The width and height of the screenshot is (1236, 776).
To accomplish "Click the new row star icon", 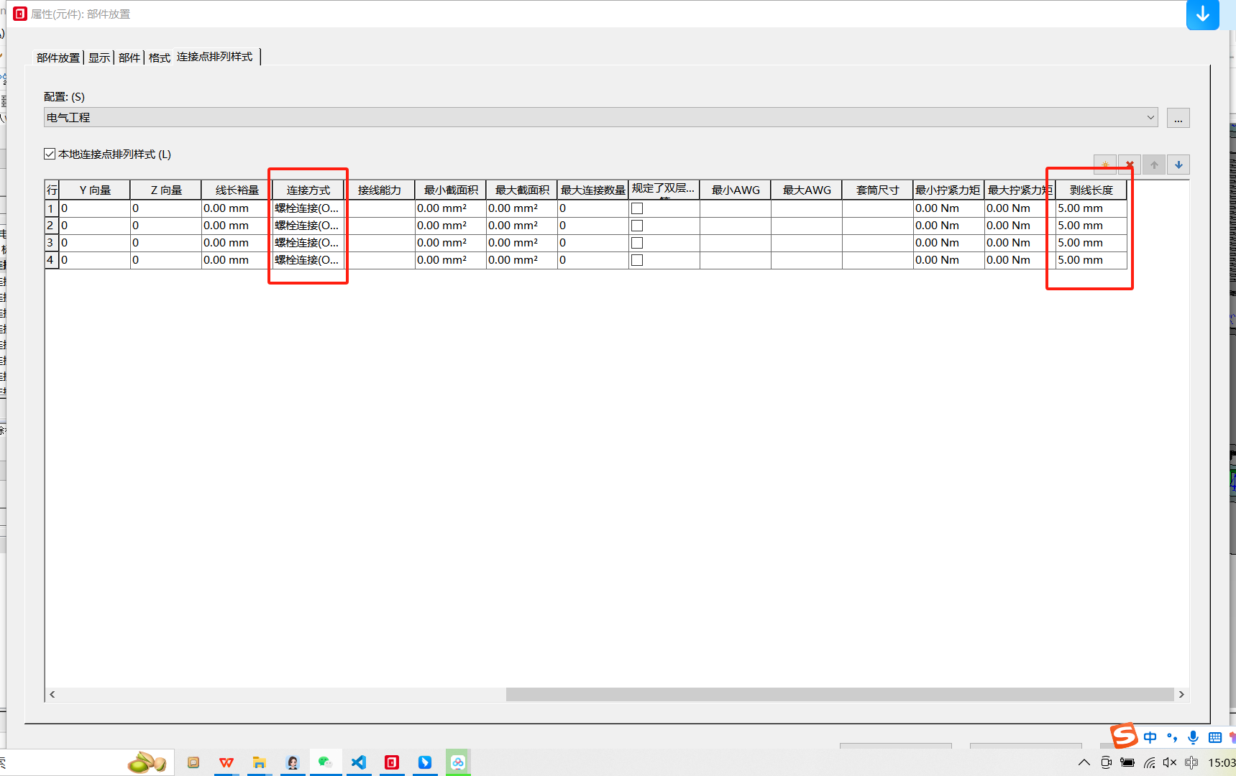I will point(1105,165).
